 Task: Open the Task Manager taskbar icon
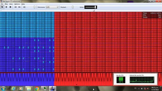(45, 88)
